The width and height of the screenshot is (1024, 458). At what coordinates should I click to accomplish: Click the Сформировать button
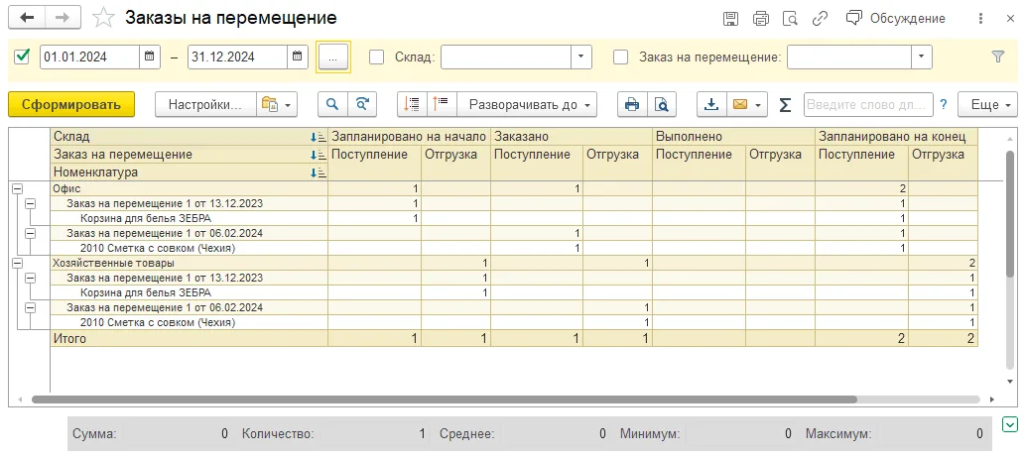click(x=71, y=104)
